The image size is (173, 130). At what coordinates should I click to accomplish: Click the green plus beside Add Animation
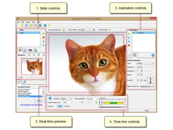tap(110, 30)
